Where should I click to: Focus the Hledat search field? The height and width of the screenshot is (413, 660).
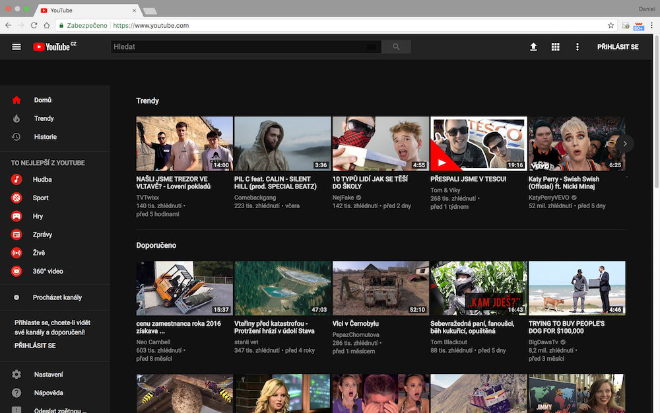pos(238,47)
